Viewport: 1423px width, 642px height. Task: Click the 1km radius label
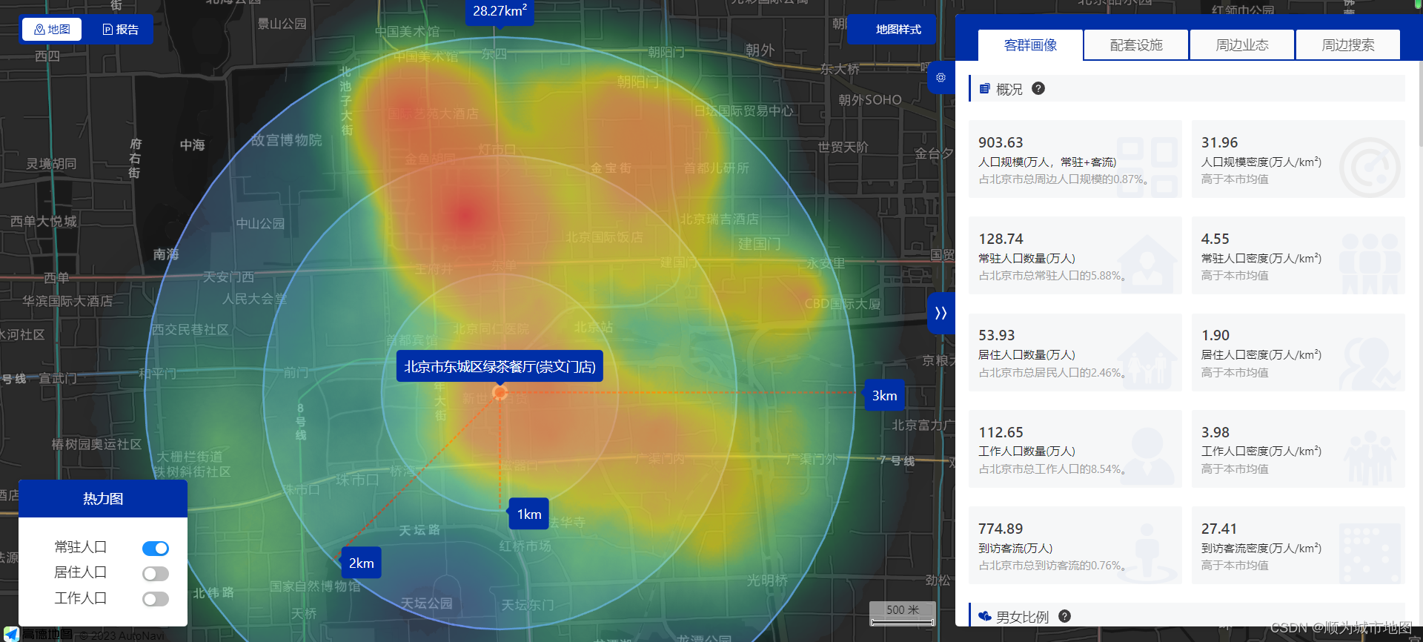[529, 514]
